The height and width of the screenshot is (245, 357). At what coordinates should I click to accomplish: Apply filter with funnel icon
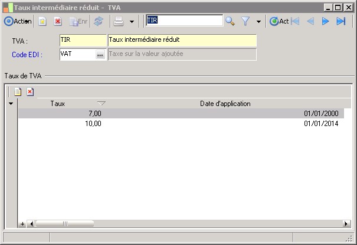click(x=245, y=21)
